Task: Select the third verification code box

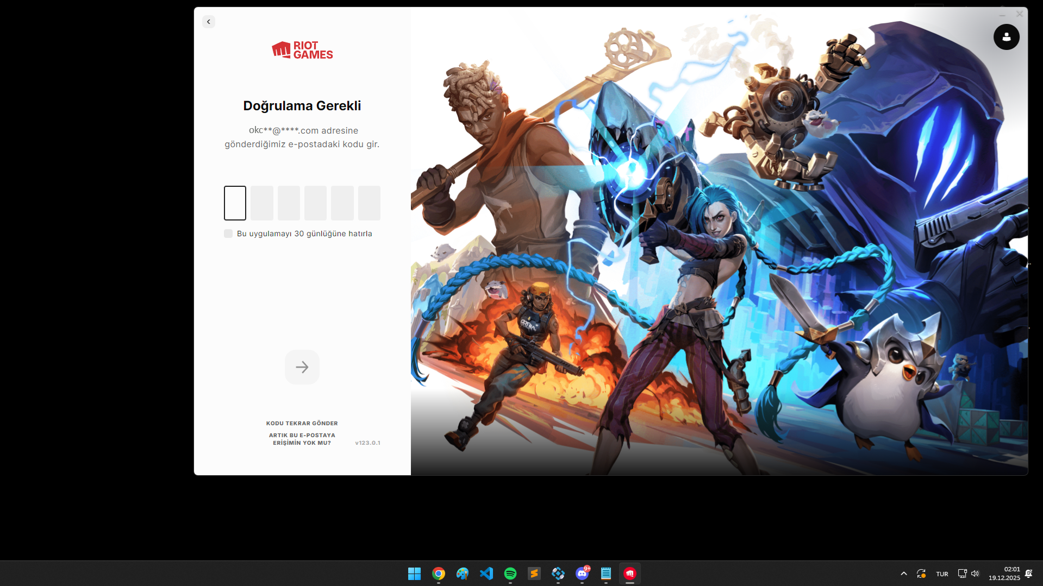Action: click(x=289, y=203)
